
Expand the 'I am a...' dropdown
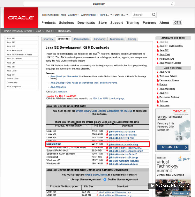pyautogui.click(x=106, y=15)
